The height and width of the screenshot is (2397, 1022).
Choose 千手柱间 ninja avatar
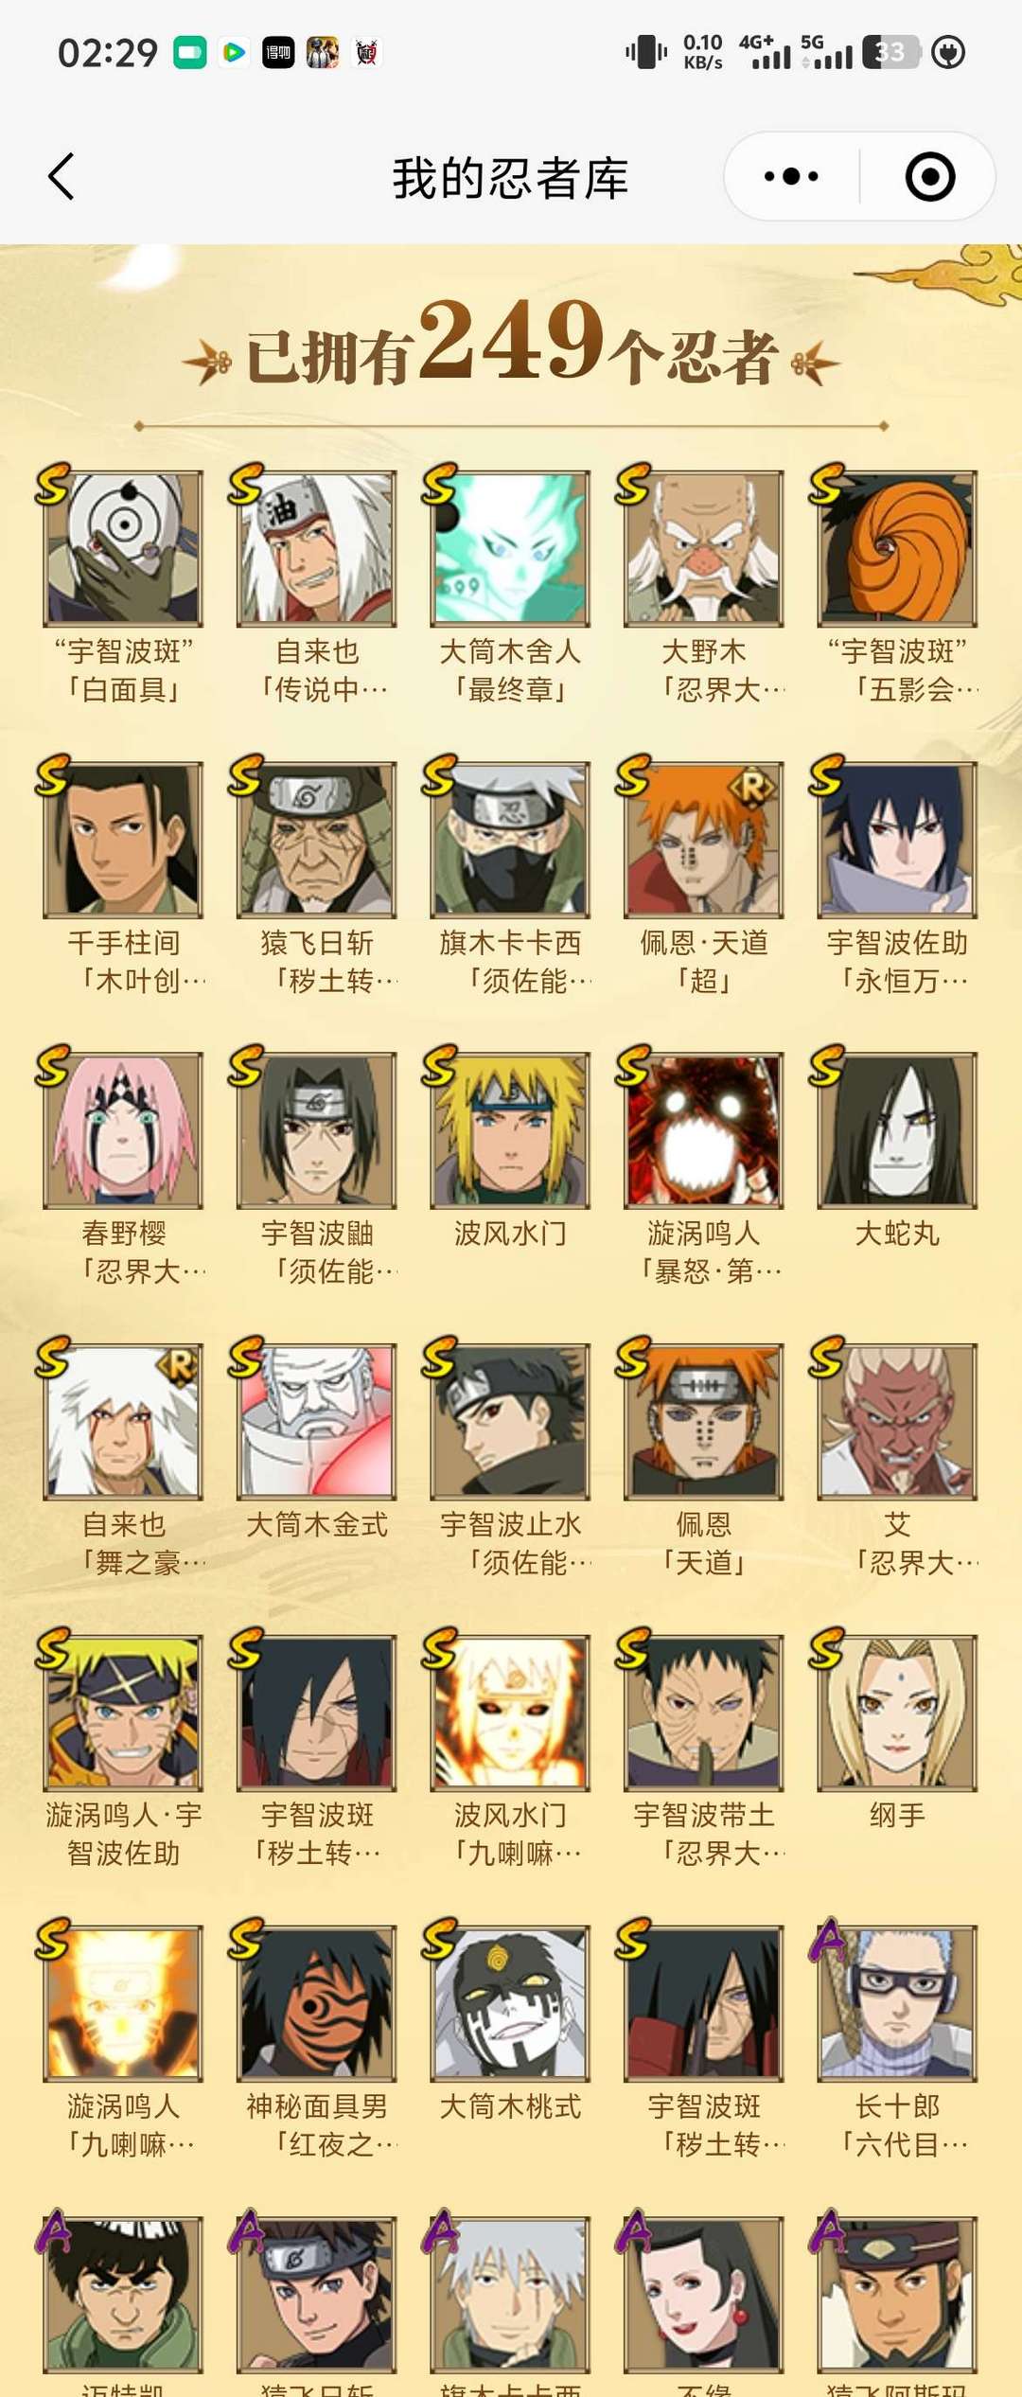[123, 840]
